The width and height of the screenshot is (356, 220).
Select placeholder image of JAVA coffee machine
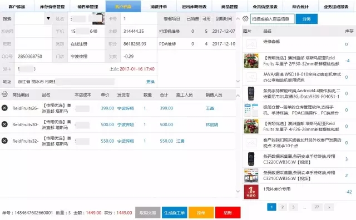tap(251, 77)
